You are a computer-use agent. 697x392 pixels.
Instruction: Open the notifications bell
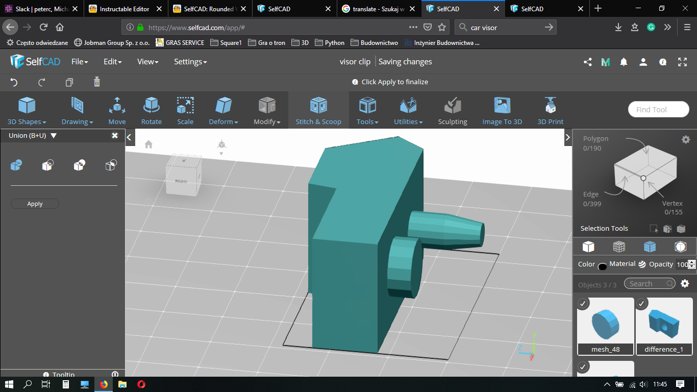624,62
